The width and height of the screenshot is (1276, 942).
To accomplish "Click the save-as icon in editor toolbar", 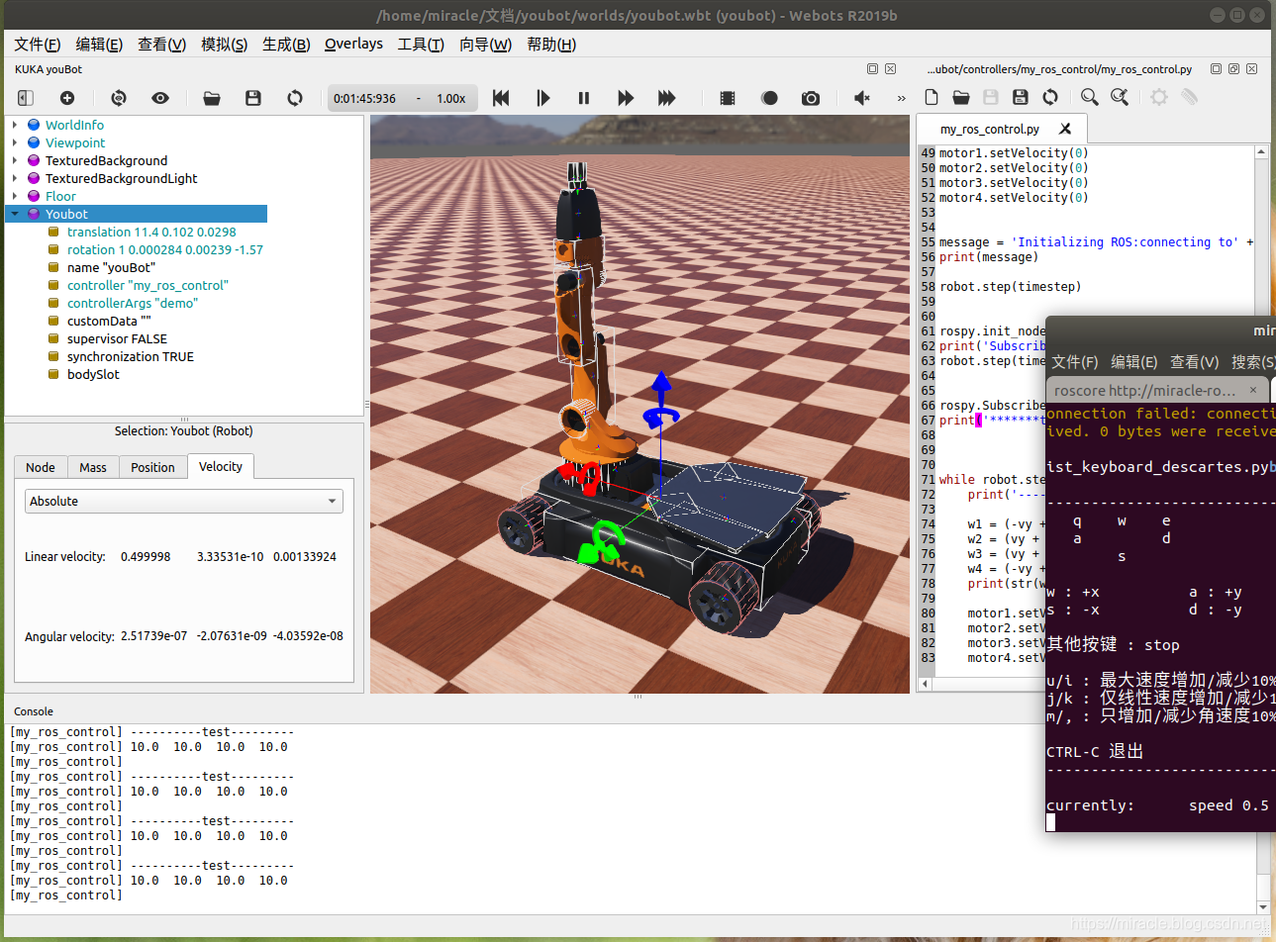I will 1021,97.
